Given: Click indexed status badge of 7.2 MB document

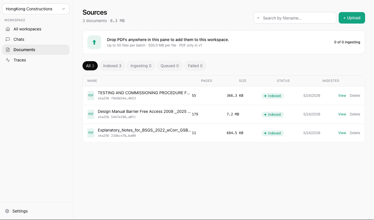Looking at the screenshot, I should pos(273,115).
